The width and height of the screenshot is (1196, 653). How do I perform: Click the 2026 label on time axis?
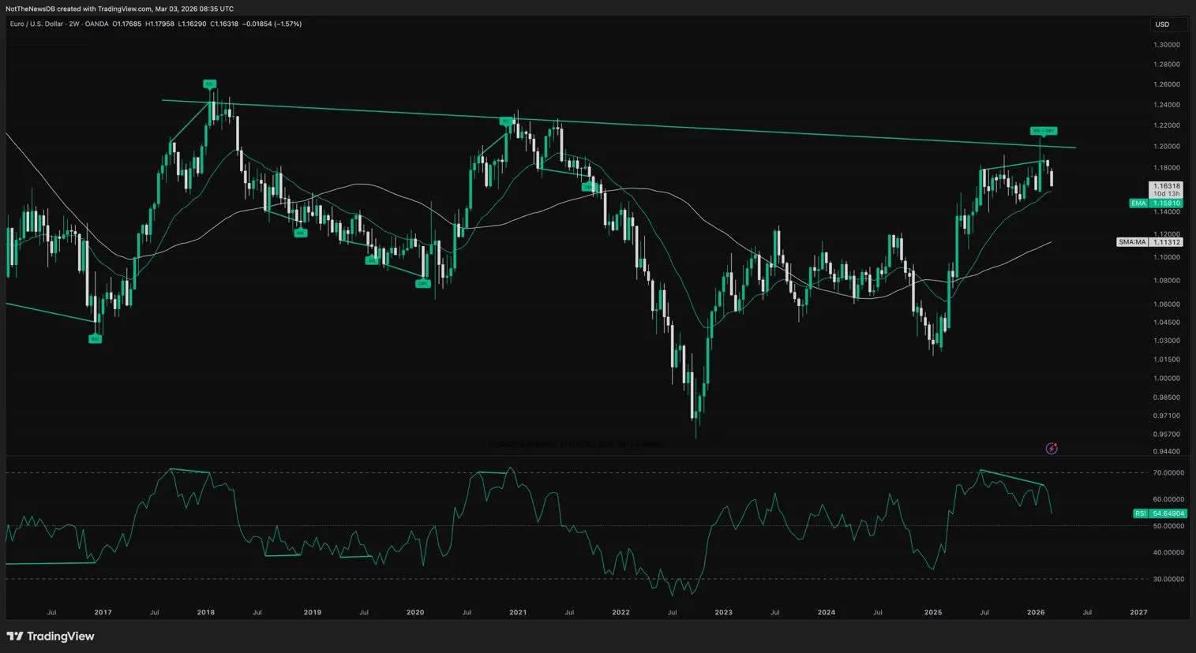1035,612
